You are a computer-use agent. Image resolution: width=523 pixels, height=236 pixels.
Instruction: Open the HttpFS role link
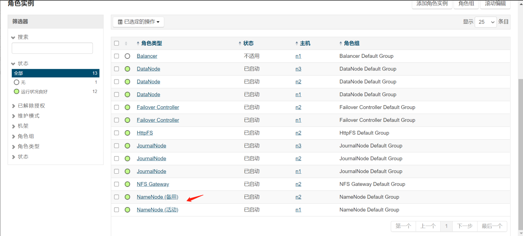tap(145, 133)
